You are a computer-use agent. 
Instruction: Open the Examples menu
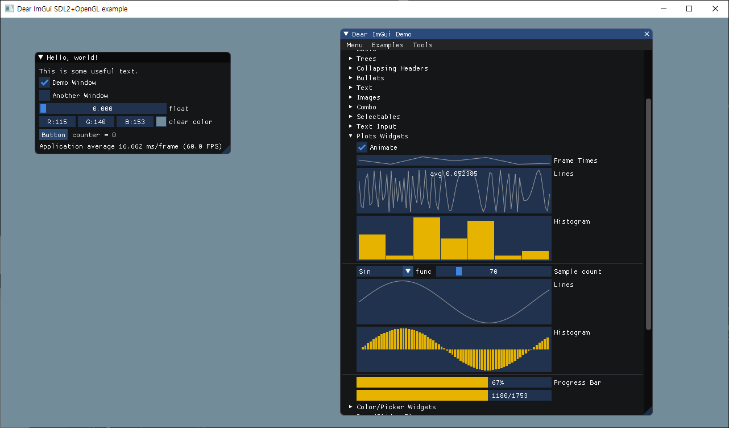[388, 45]
